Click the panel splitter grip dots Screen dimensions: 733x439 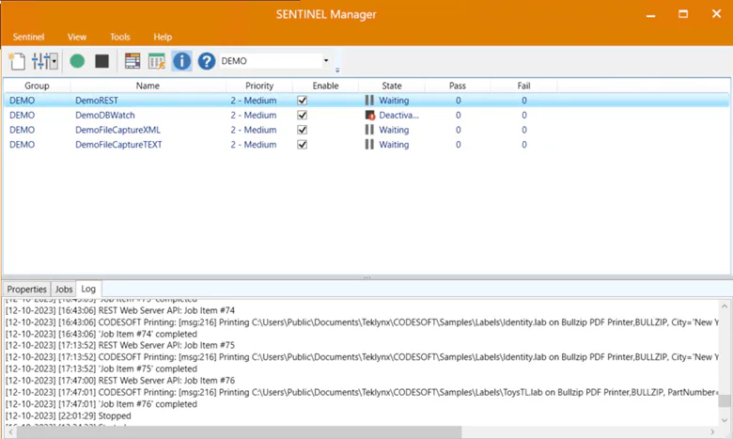point(366,277)
